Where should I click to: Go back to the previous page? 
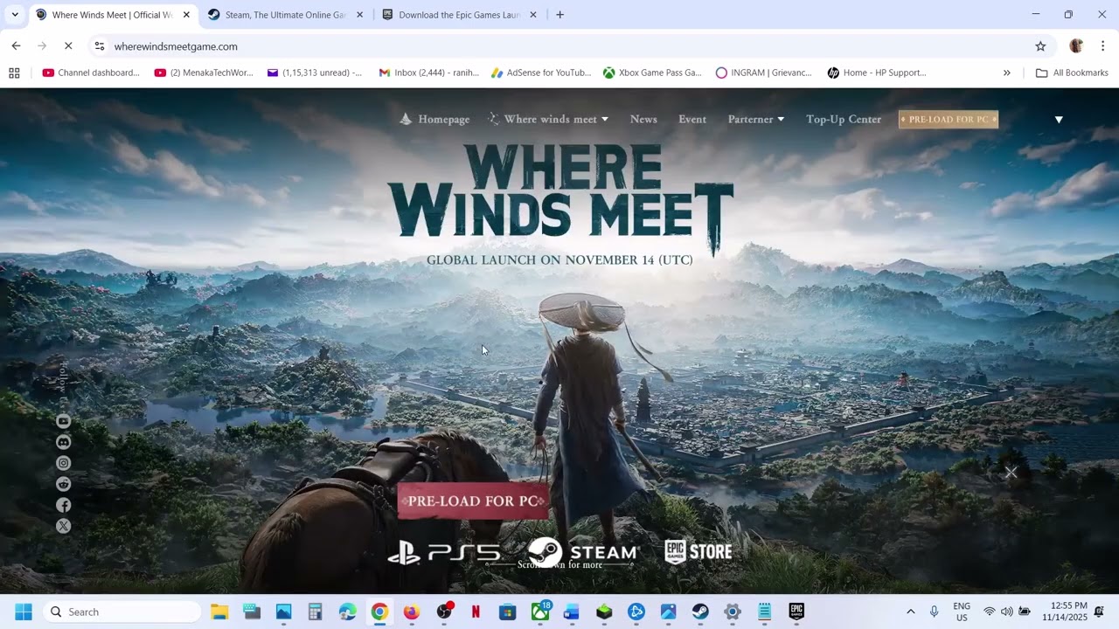pos(16,46)
